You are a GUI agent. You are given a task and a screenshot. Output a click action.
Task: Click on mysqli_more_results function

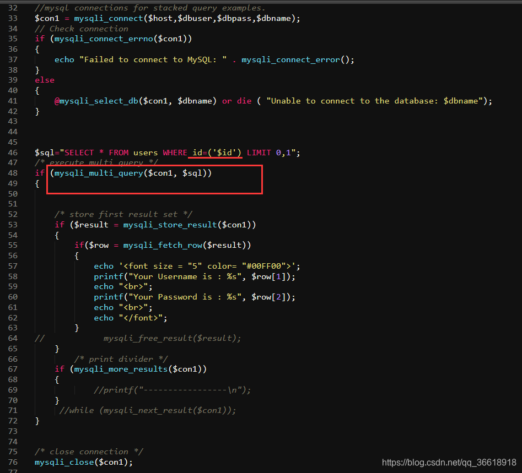tap(121, 369)
